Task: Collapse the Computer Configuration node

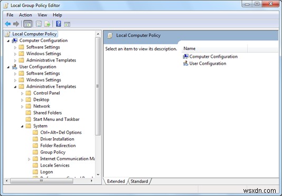Action: click(x=8, y=41)
